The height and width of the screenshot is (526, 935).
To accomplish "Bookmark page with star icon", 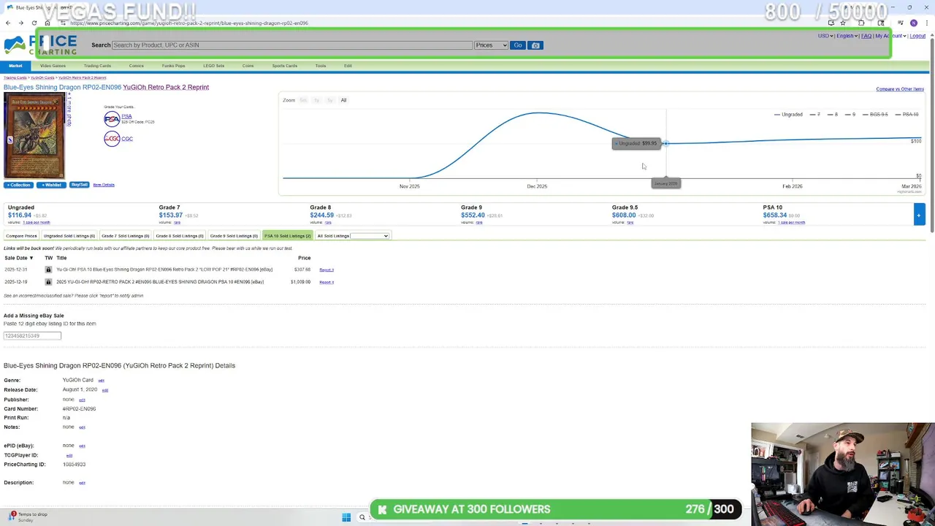I will (x=843, y=23).
